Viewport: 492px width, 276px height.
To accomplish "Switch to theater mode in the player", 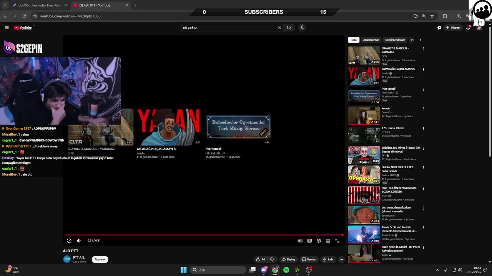I will [328, 241].
